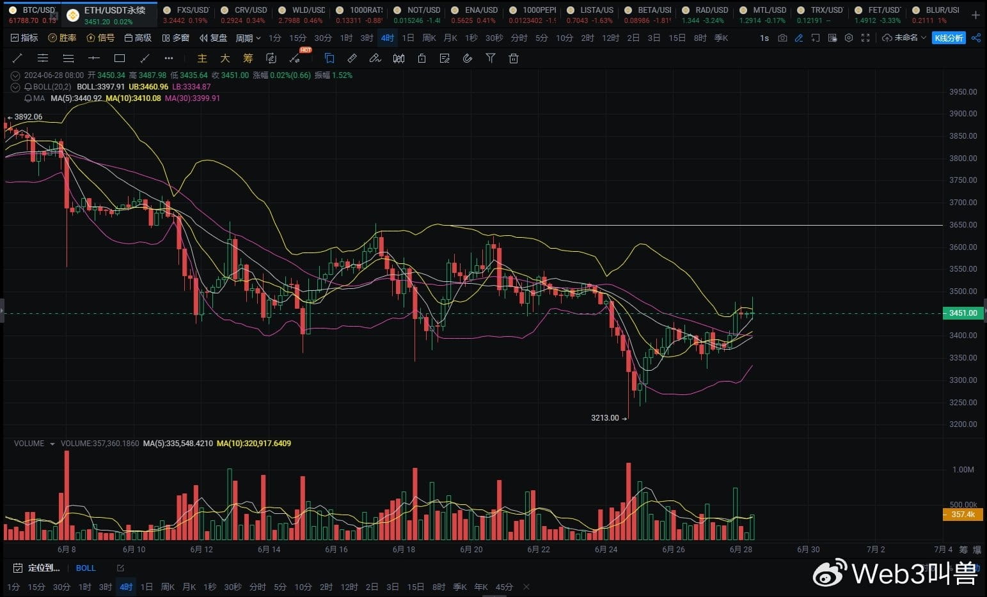Toggle the MA indicator alert bell

28,98
